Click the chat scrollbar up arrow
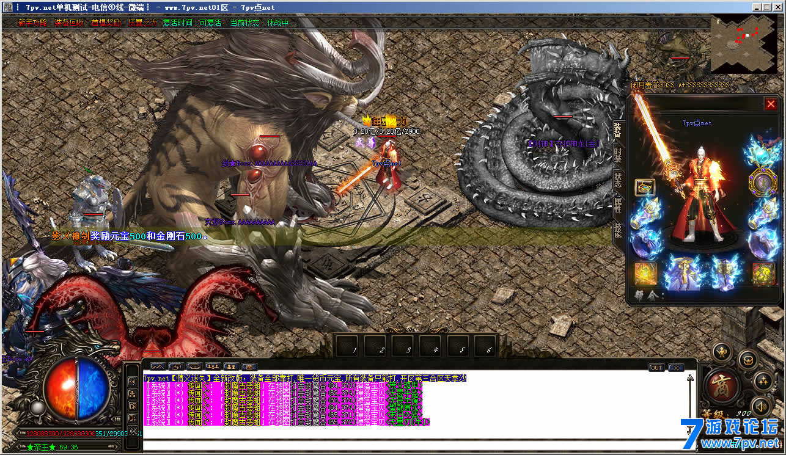The image size is (786, 455). click(x=691, y=378)
